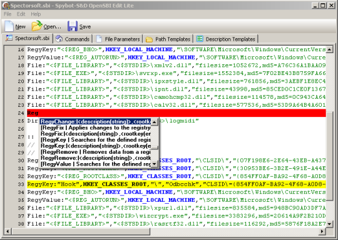
Task: Click the Open folder icon
Action: [37, 26]
